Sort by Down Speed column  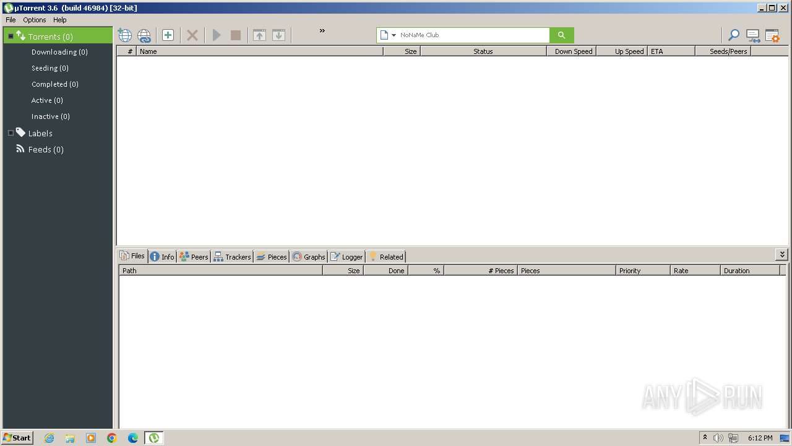tap(572, 51)
